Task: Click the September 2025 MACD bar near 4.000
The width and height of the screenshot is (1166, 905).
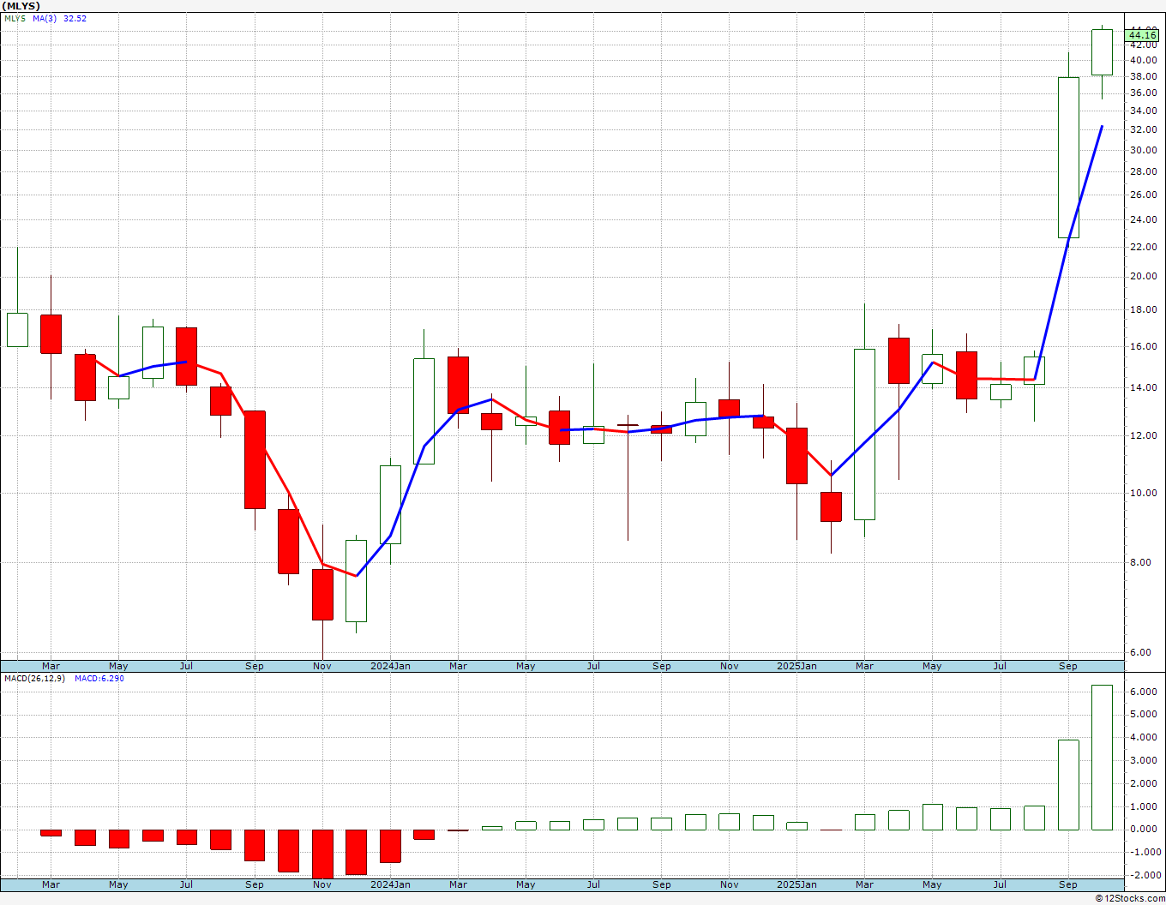Action: (x=1068, y=785)
